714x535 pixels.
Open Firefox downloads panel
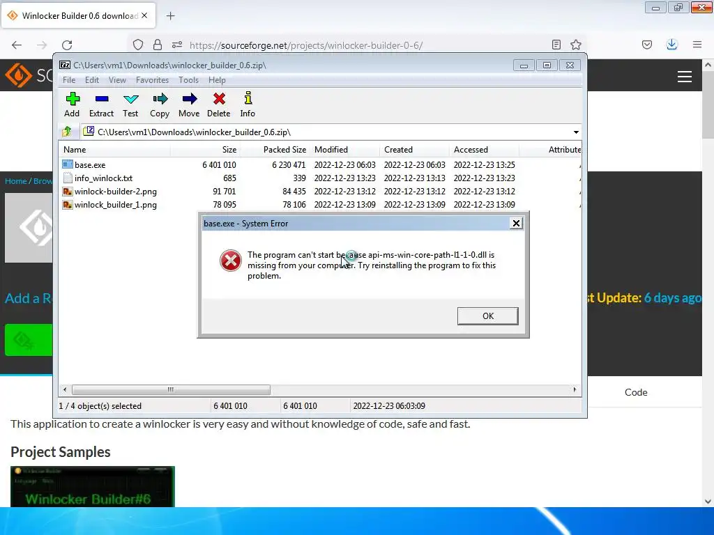point(671,45)
